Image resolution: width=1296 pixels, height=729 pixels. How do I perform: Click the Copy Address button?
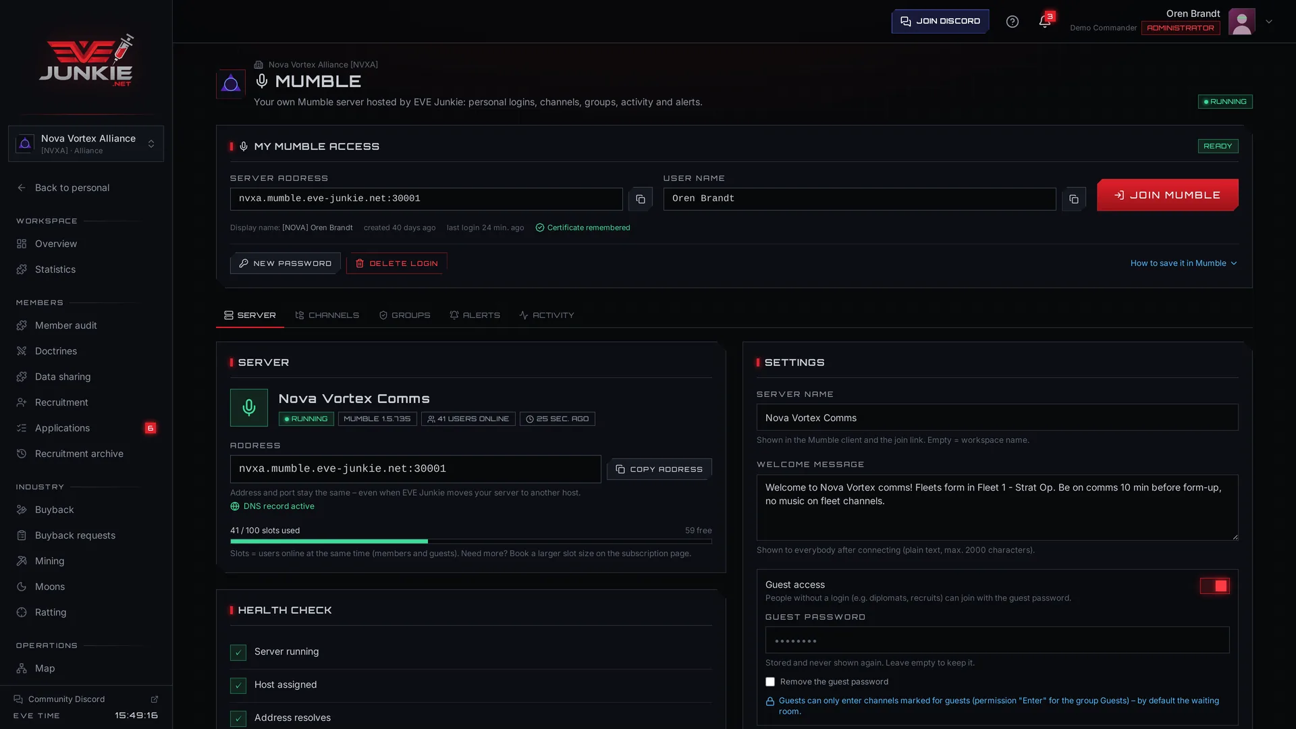(x=659, y=469)
